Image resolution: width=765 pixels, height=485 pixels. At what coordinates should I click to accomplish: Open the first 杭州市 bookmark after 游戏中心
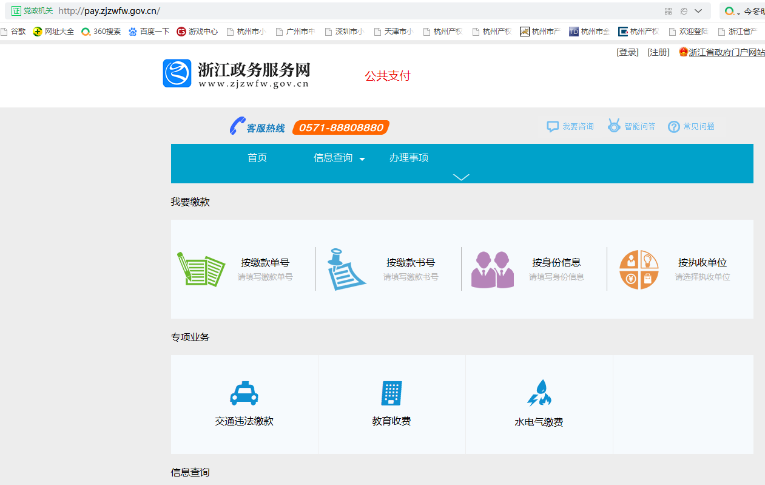pos(246,32)
